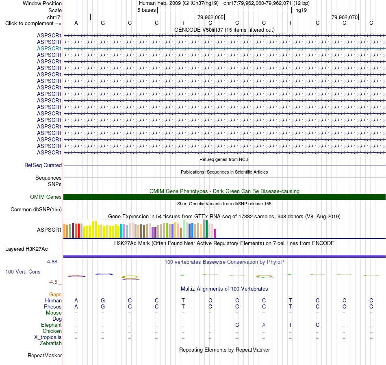386x365 pixels.
Task: Click the magenta bar in the GTEx expression chart
Action: point(215,233)
